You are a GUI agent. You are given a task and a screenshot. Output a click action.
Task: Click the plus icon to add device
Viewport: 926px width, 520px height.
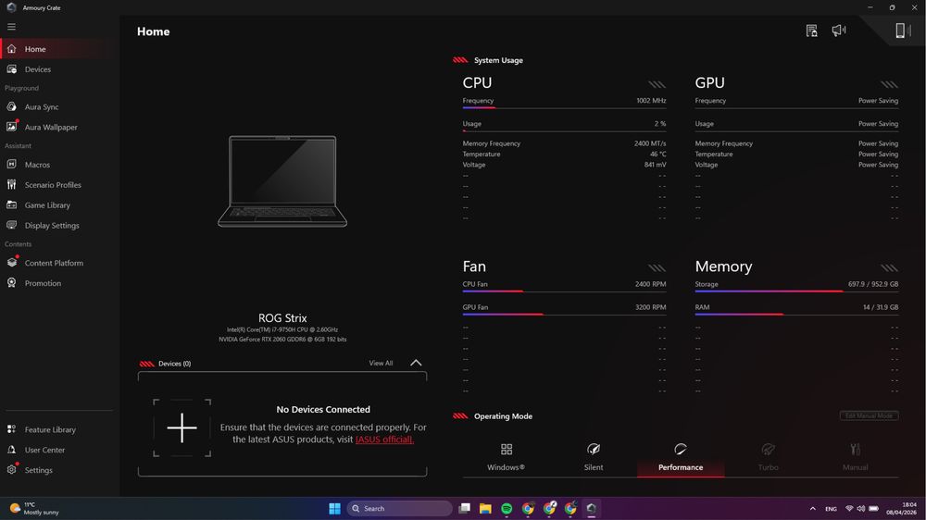point(181,427)
